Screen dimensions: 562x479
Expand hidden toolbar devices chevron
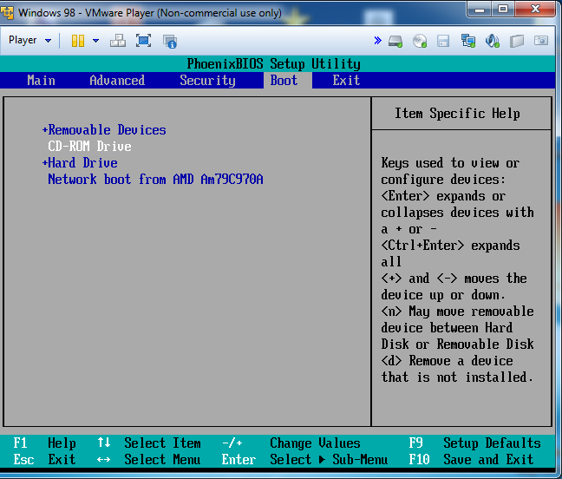(377, 40)
